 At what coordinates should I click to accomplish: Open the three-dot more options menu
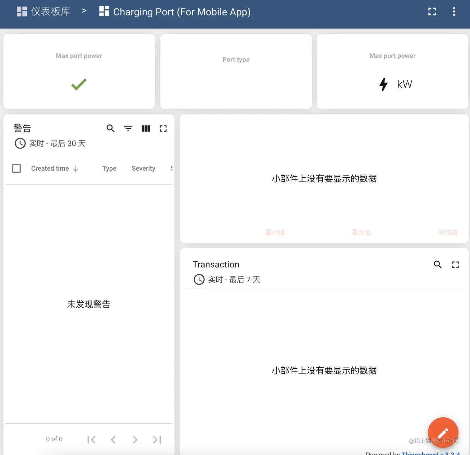point(454,11)
